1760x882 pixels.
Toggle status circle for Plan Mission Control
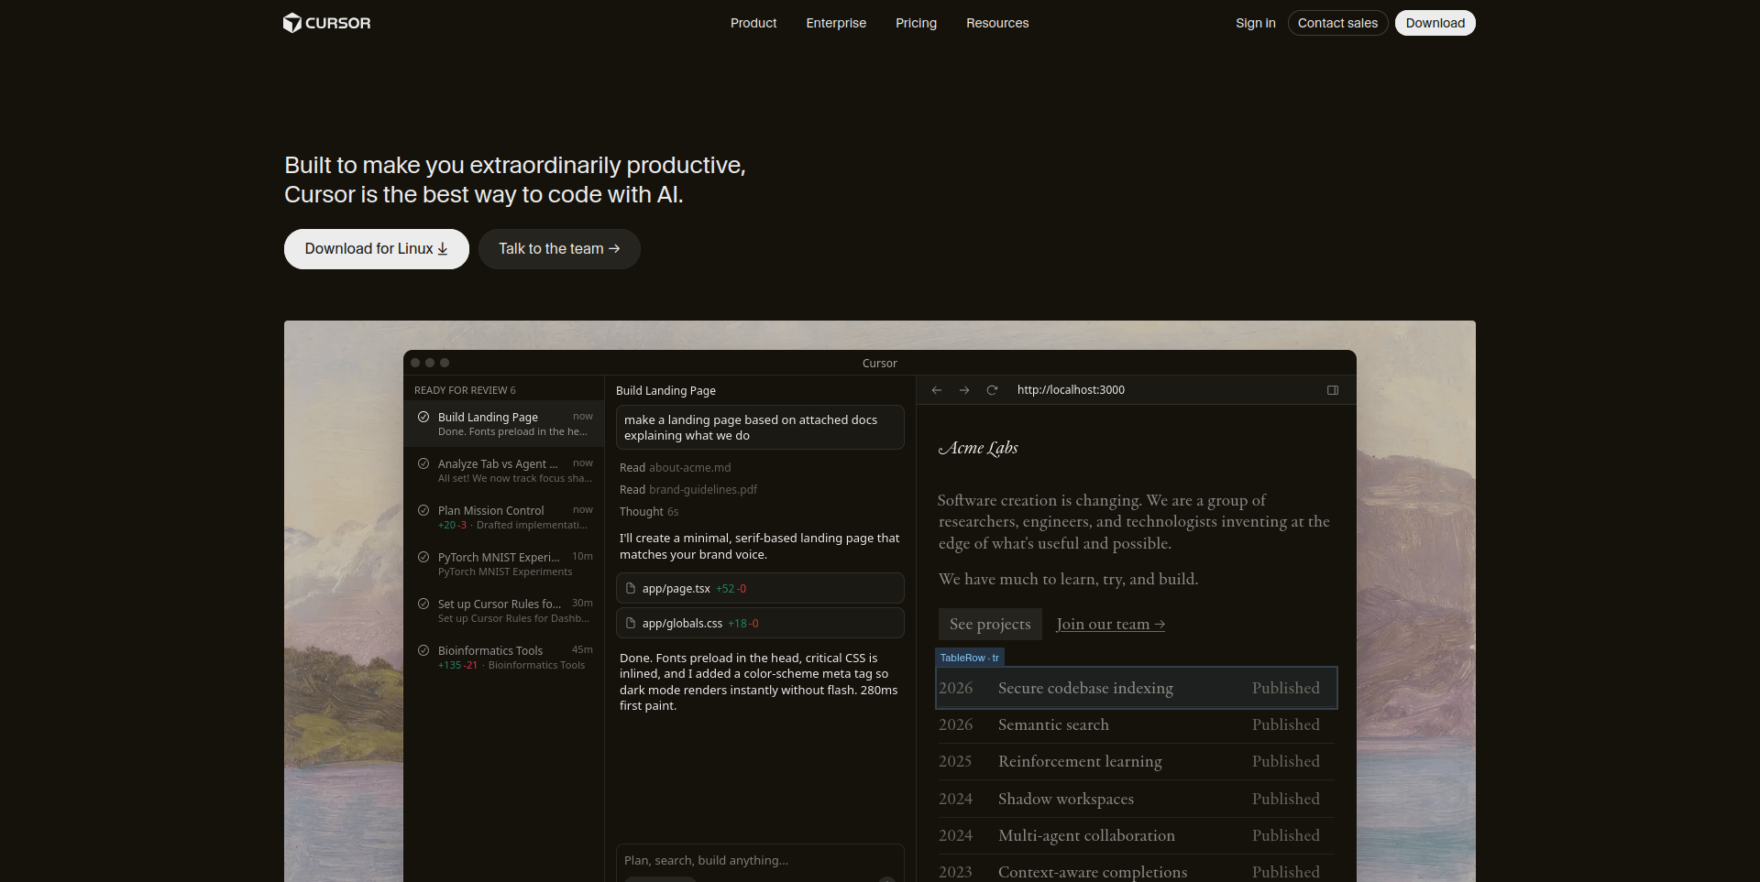click(x=423, y=510)
